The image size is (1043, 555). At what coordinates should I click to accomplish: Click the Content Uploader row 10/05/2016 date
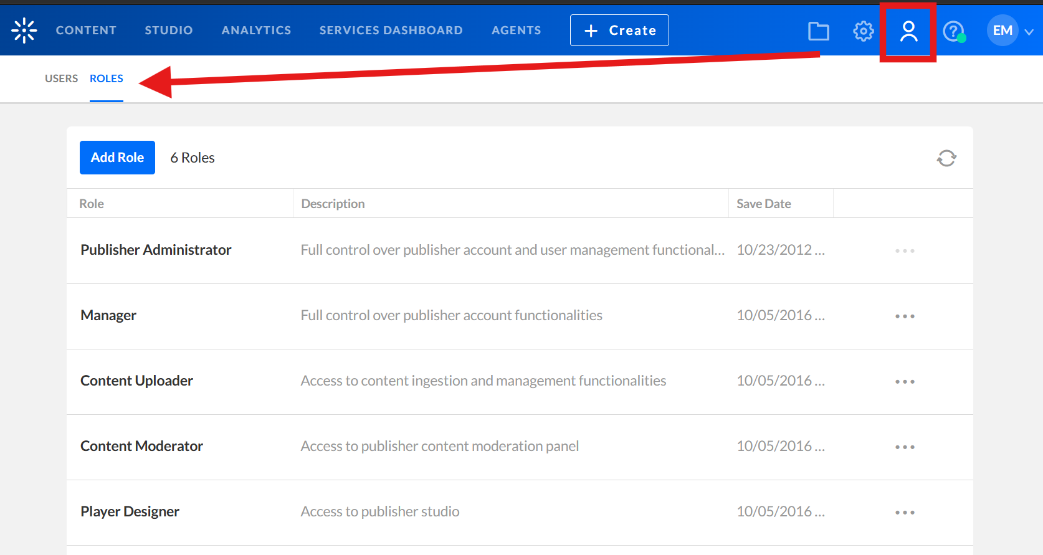pyautogui.click(x=781, y=381)
